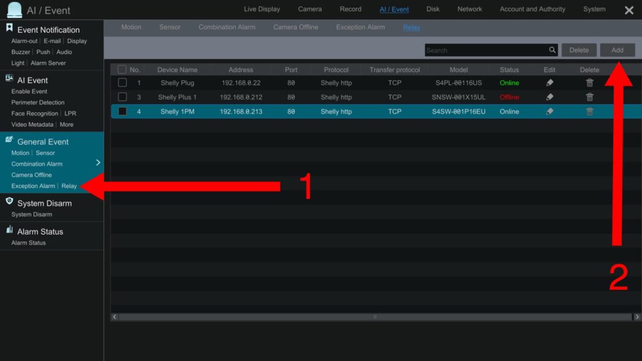Open Exception Alarm in sidebar
The width and height of the screenshot is (642, 361).
[33, 186]
